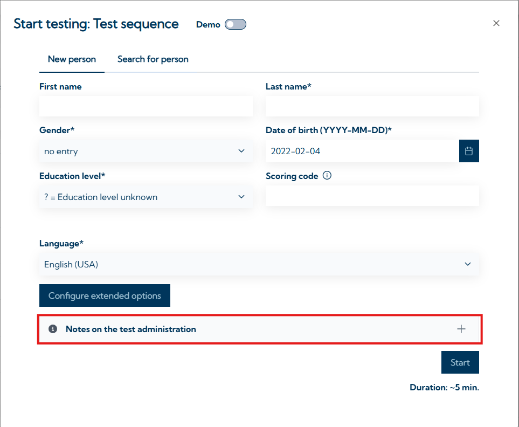Click Configure extended options button
Viewport: 519px width, 427px height.
(x=105, y=295)
